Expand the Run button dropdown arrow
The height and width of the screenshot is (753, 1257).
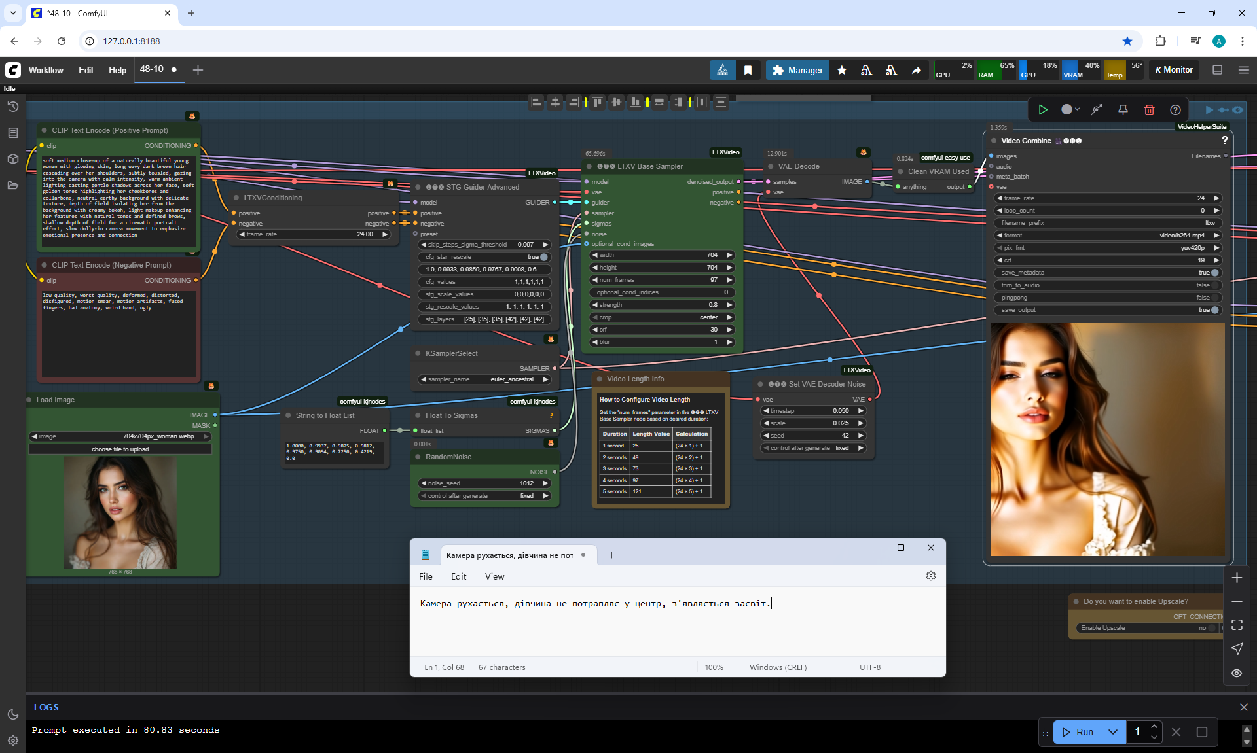(1112, 732)
